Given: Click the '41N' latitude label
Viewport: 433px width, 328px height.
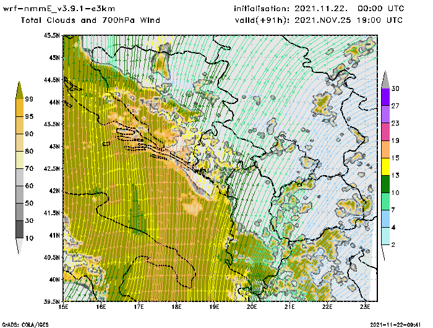Looking at the screenshot, I should 54,235.
